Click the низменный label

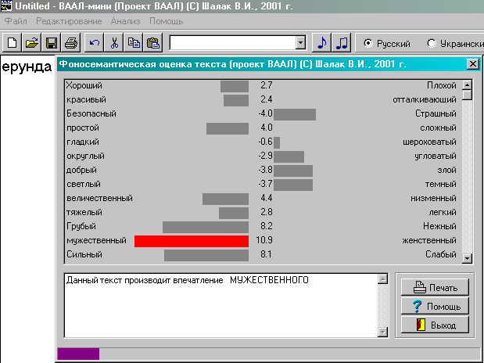click(x=433, y=199)
